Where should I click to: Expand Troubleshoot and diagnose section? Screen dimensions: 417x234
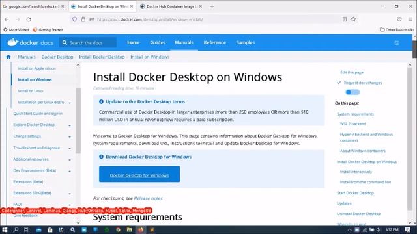(x=70, y=148)
